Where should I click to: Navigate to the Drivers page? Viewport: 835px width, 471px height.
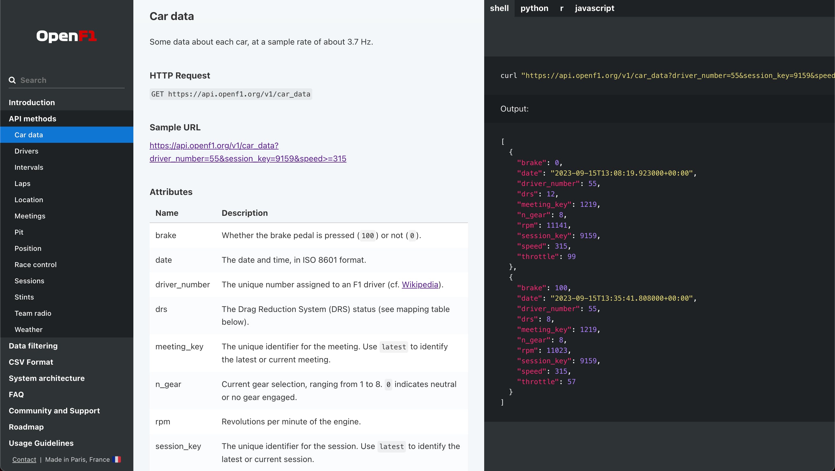coord(26,151)
